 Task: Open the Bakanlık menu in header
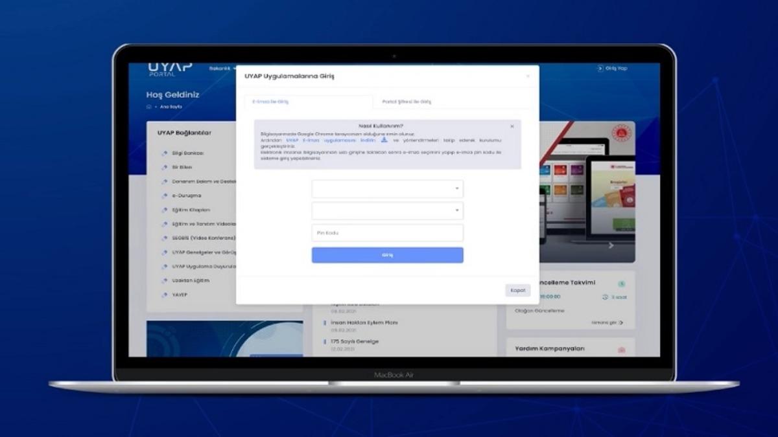click(x=220, y=69)
